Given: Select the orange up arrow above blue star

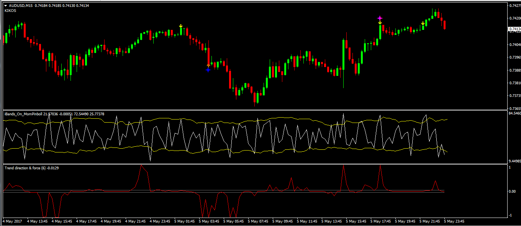Looking at the screenshot, I should [208, 66].
